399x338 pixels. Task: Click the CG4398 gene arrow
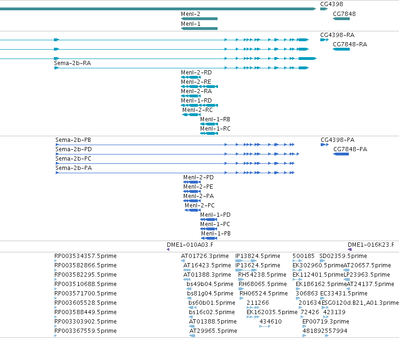324,9
